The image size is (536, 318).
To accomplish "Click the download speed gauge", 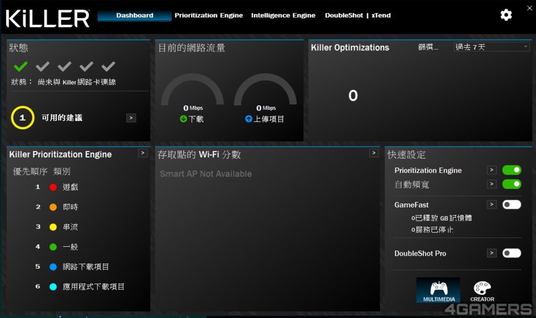I will (193, 90).
